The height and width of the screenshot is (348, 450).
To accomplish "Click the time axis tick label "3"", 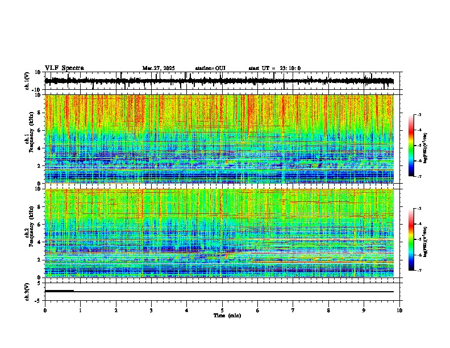I will click(x=151, y=310).
